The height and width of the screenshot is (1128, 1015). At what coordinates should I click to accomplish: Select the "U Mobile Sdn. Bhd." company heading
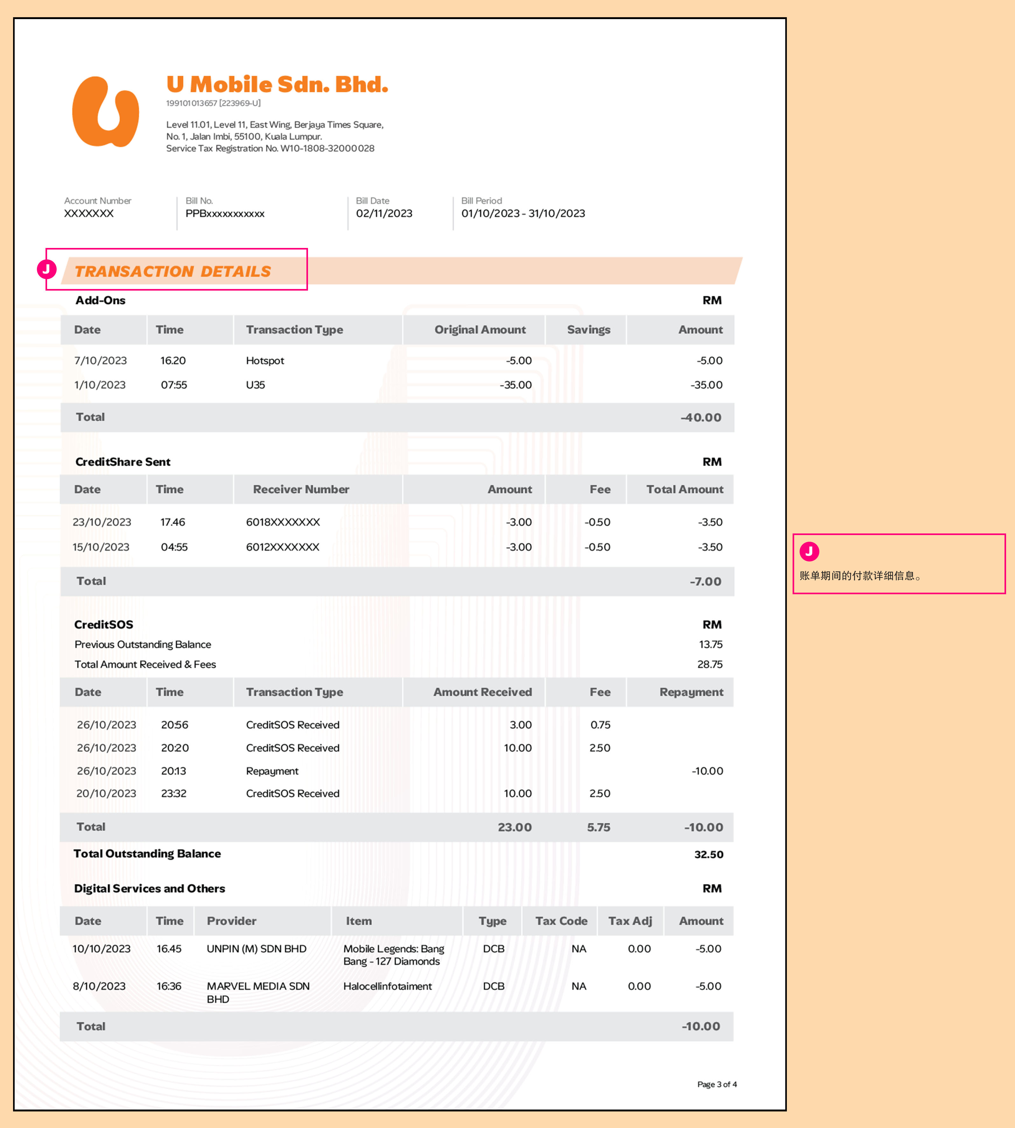pos(277,84)
